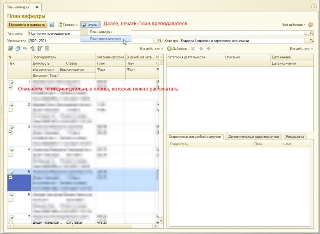The width and height of the screenshot is (320, 234).
Task: Click the refresh document icon in list toolbar
Action: click(32, 49)
